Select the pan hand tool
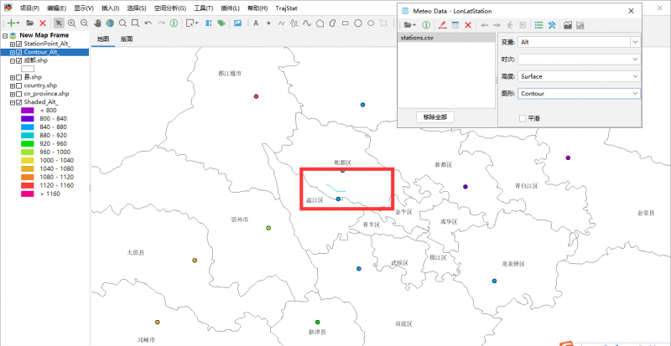This screenshot has width=671, height=346. click(97, 23)
